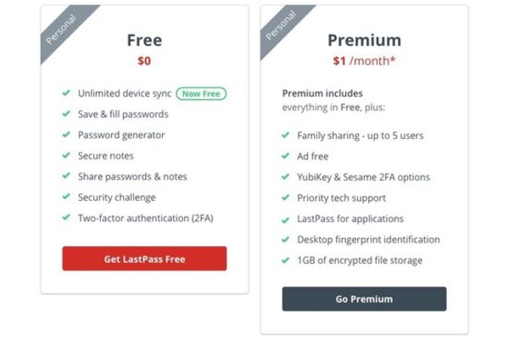
Task: Click checkmark beside Family sharing feature
Action: pyautogui.click(x=285, y=135)
